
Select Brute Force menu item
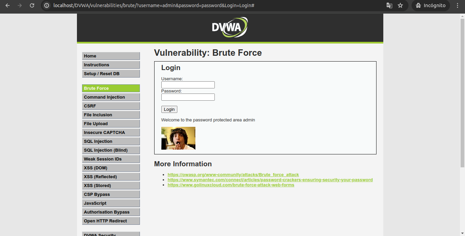tap(111, 88)
